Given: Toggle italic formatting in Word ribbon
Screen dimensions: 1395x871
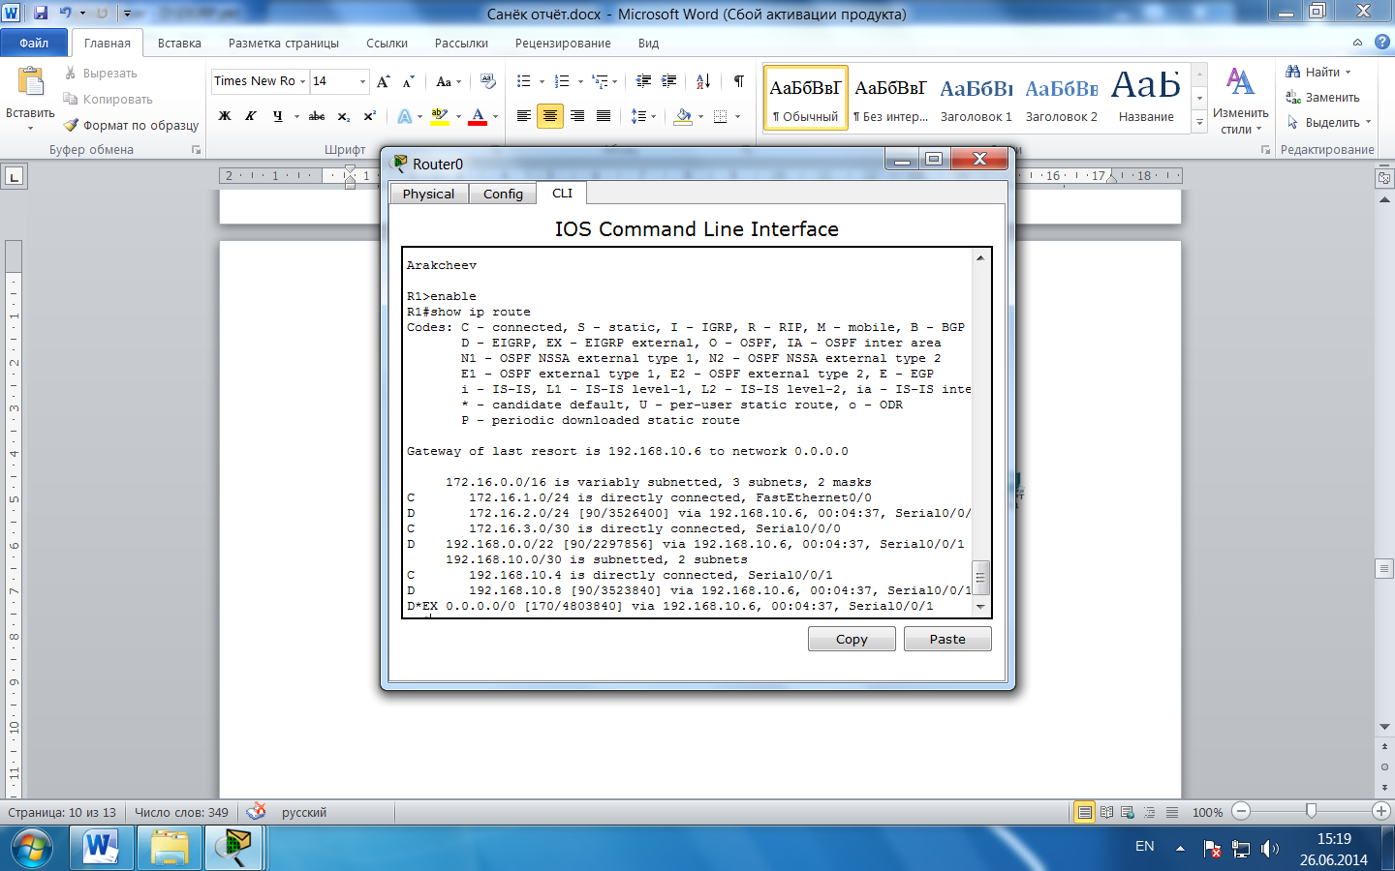Looking at the screenshot, I should [250, 116].
